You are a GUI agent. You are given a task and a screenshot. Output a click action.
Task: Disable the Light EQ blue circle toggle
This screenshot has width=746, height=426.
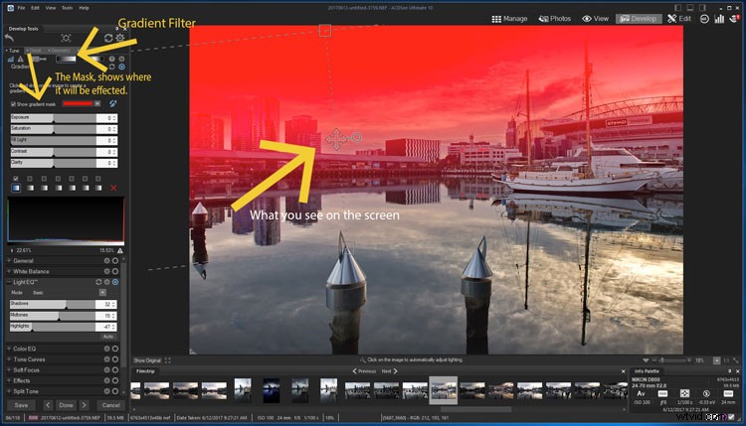115,282
